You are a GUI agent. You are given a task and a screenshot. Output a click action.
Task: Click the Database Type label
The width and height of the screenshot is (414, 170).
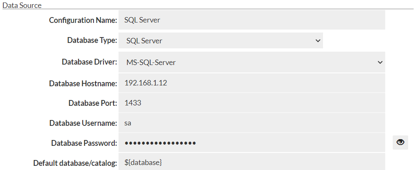click(92, 40)
